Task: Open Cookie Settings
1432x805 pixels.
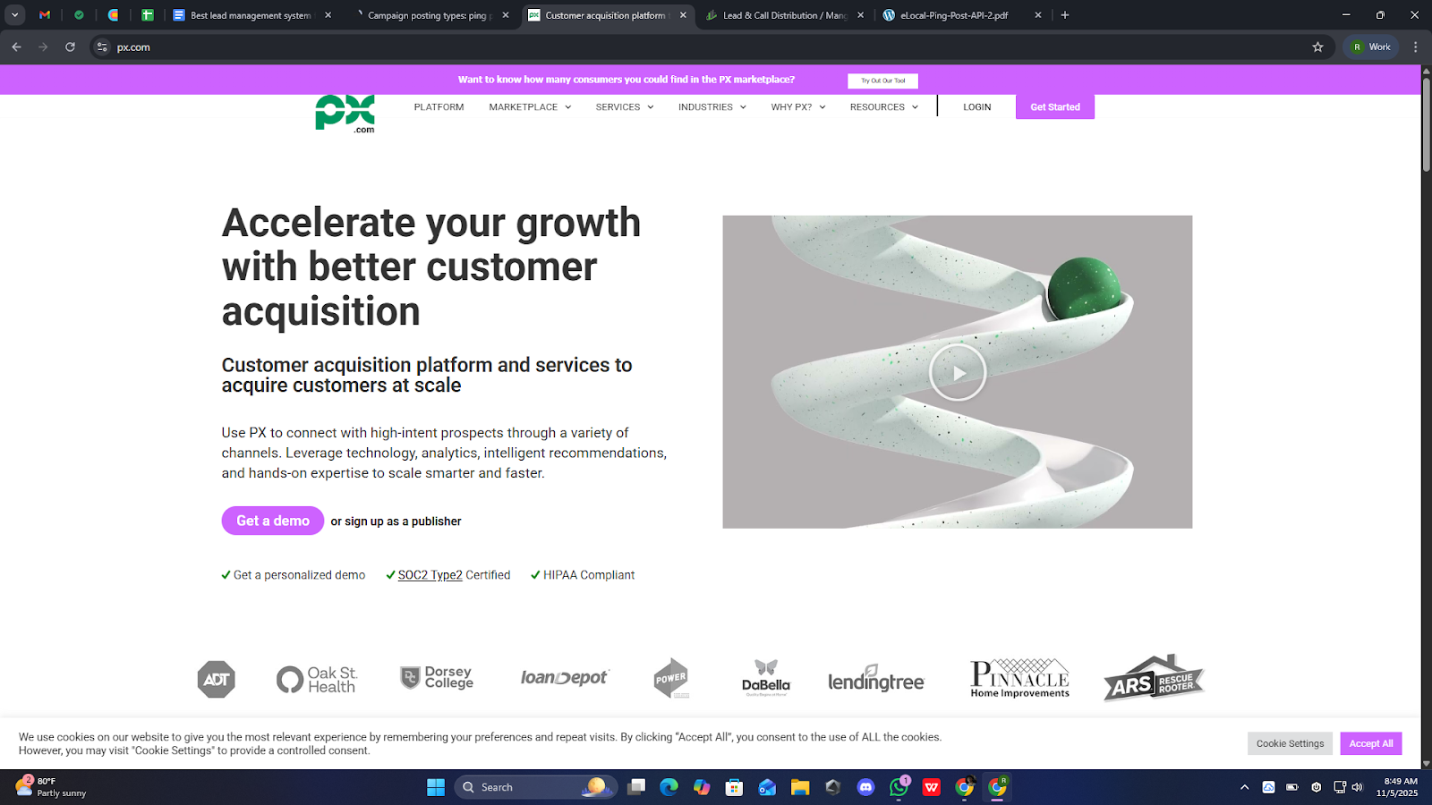Action: click(x=1290, y=743)
